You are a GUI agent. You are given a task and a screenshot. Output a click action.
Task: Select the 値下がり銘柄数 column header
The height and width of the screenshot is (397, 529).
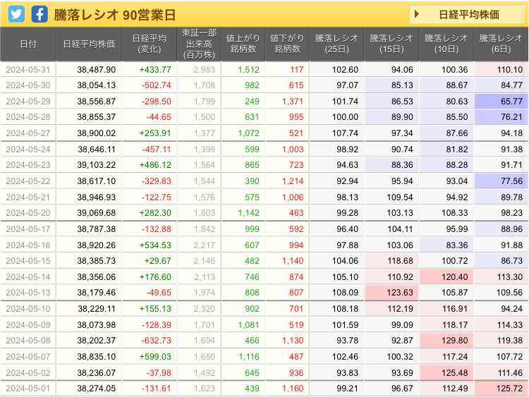tap(287, 44)
